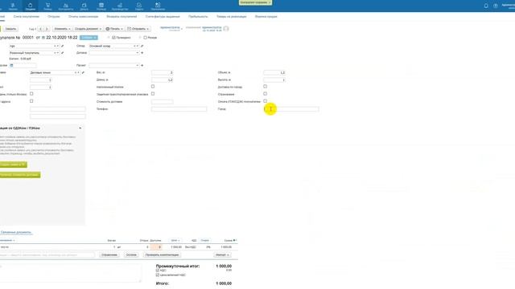
Task: Edit Основной склад with pencil icon
Action: click(142, 47)
